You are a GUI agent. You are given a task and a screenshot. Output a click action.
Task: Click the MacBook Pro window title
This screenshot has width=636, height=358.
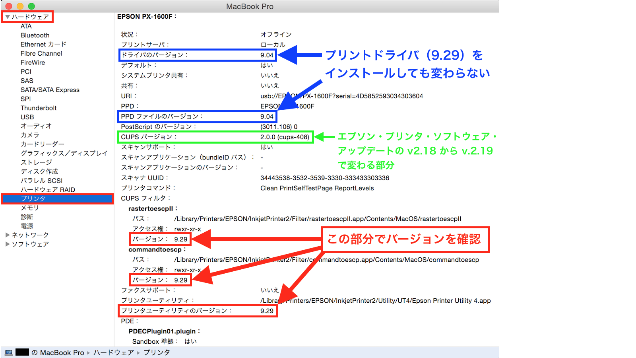[x=250, y=6]
